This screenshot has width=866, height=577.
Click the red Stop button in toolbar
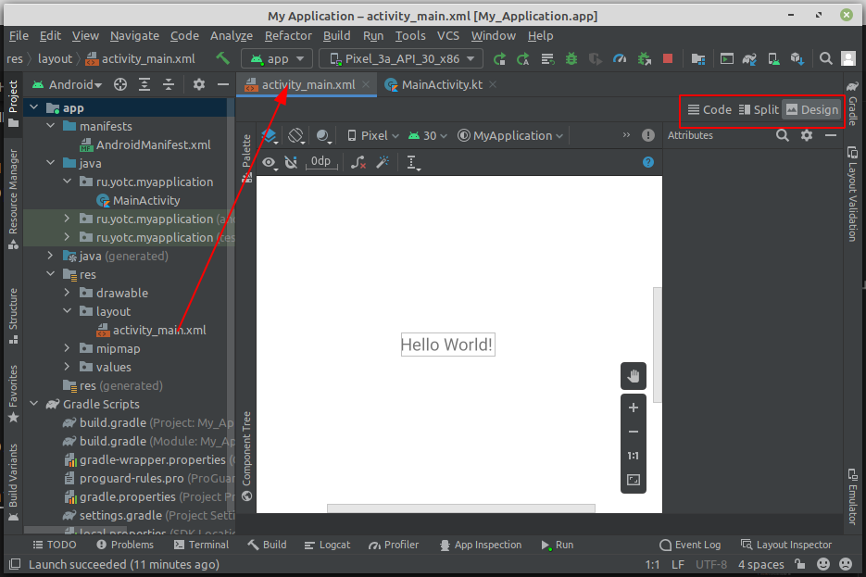tap(668, 59)
